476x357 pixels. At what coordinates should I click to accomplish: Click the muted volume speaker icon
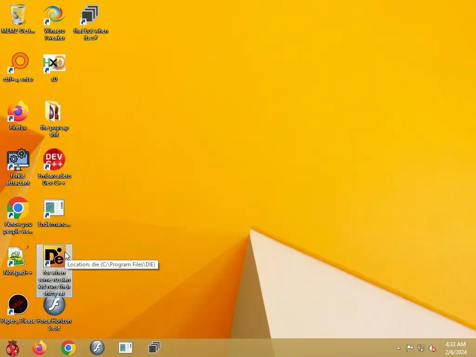click(x=432, y=348)
